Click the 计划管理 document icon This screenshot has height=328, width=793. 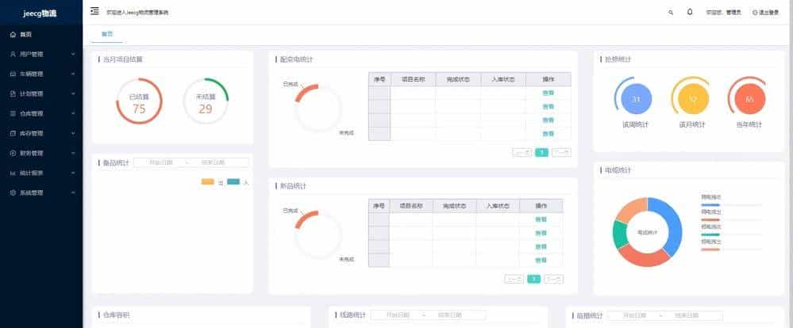coord(13,93)
